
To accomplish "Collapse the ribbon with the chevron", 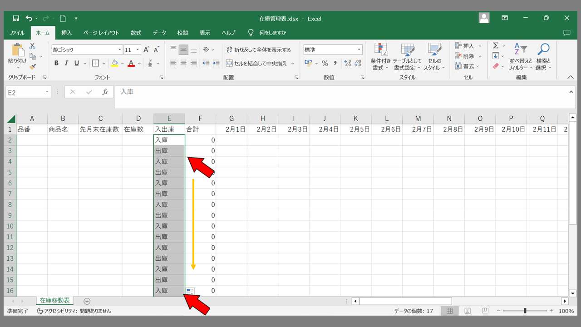I will pyautogui.click(x=571, y=78).
